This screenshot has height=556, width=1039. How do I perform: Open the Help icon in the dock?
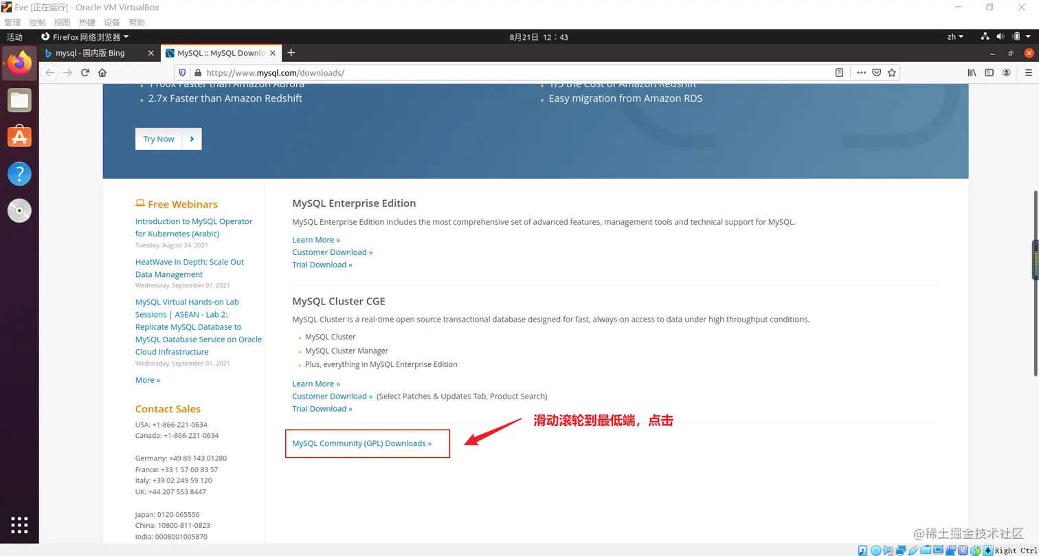(19, 173)
